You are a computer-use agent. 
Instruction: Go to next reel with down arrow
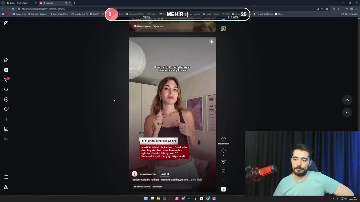(x=347, y=113)
